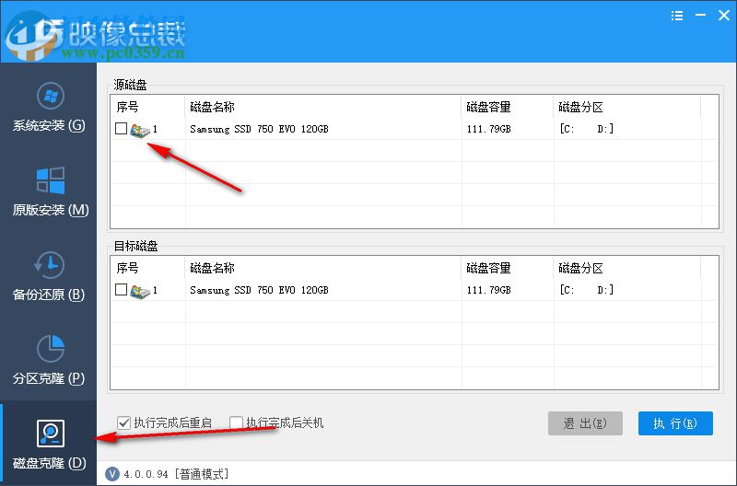Viewport: 737px width, 486px height.
Task: Close the application window
Action: [x=724, y=16]
